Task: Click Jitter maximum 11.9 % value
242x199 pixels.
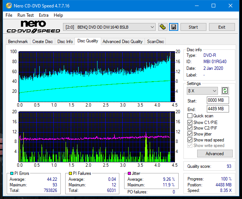Action: pos(169,185)
